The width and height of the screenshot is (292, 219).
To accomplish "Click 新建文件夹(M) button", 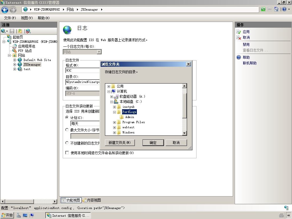I will [x=120, y=143].
